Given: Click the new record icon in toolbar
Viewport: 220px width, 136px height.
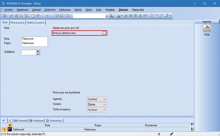Looking at the screenshot, I should click(32, 16).
